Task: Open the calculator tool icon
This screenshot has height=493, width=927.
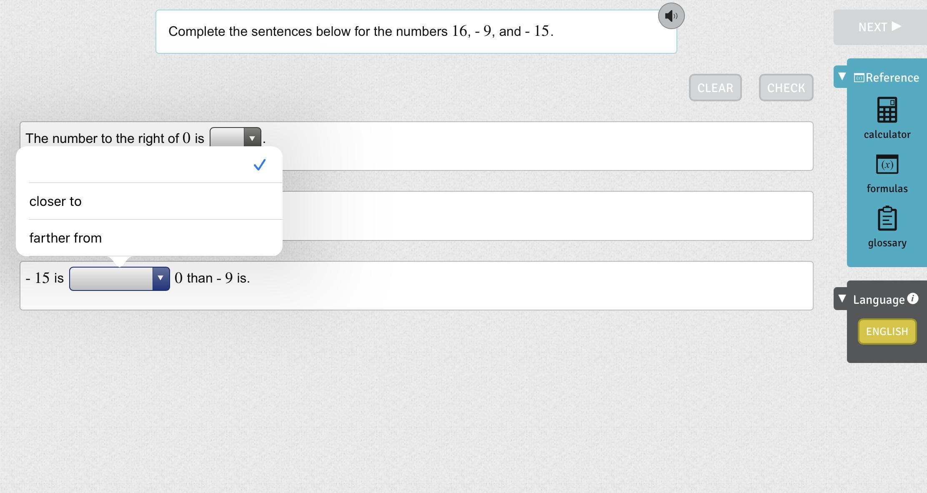Action: click(887, 110)
